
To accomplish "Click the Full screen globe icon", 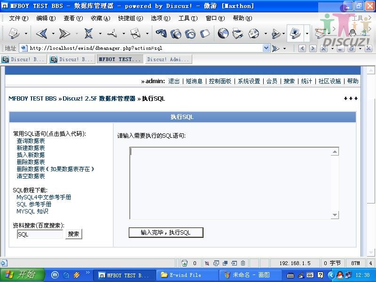I will coord(223,33).
